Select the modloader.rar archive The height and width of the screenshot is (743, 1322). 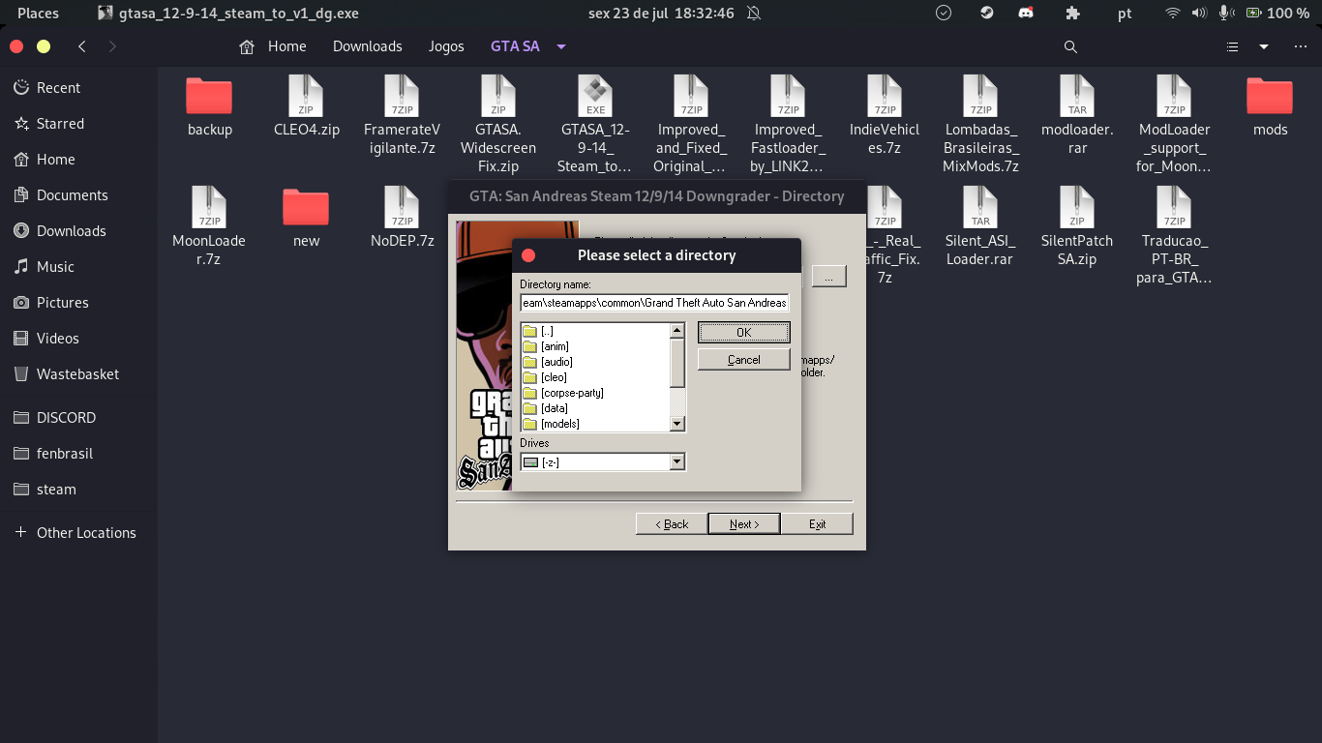(x=1077, y=115)
